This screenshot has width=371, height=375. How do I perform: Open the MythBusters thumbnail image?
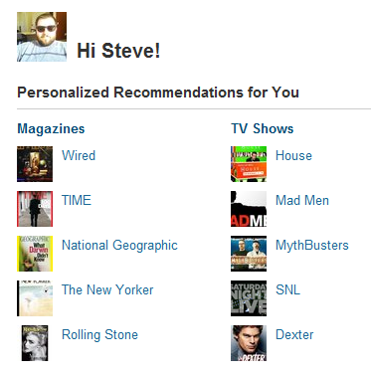249,254
